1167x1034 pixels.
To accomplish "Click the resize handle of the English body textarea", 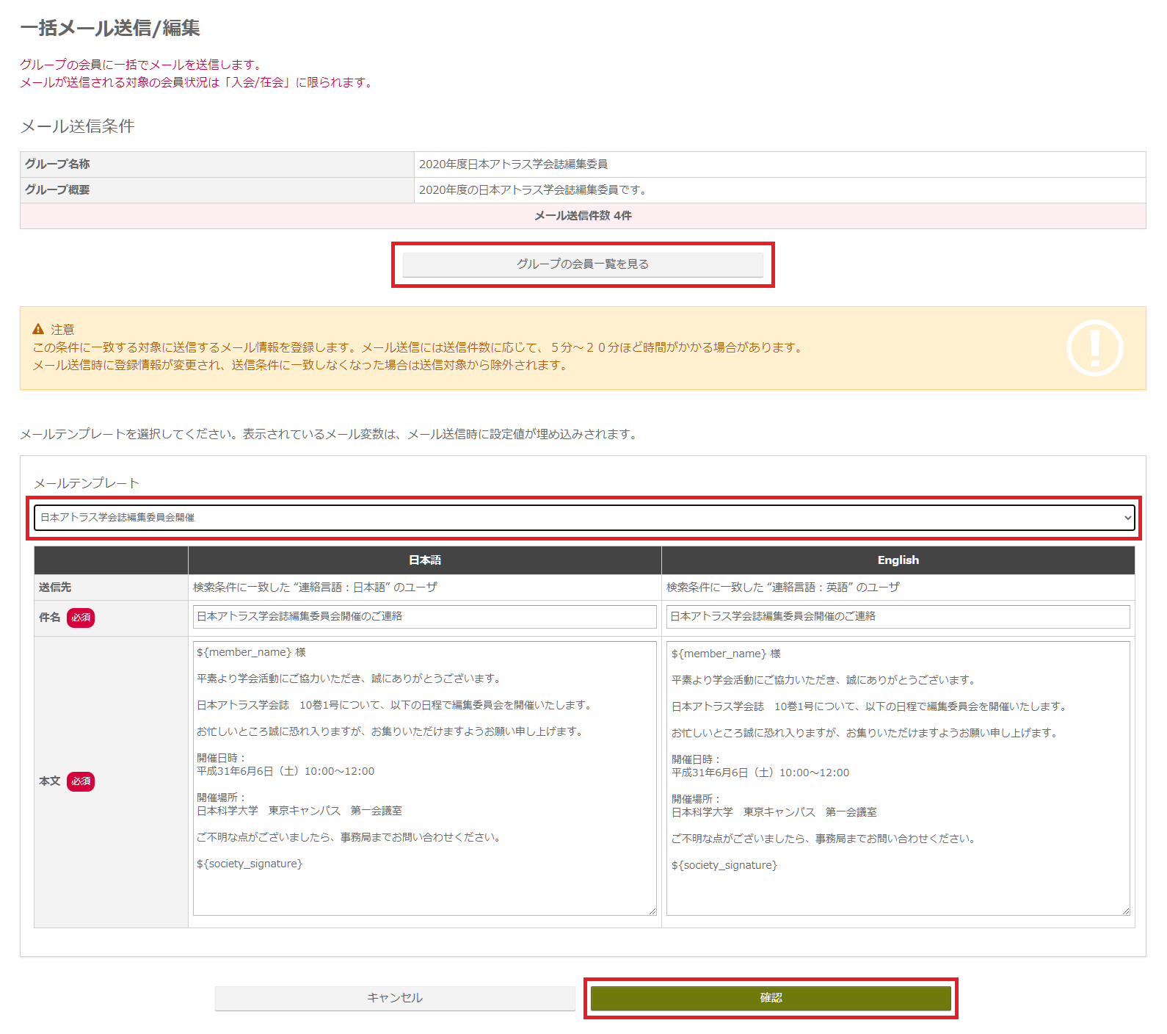I will pos(1125,911).
